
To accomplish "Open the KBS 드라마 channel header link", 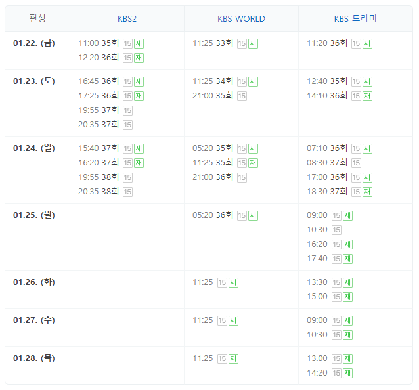I will pos(355,18).
